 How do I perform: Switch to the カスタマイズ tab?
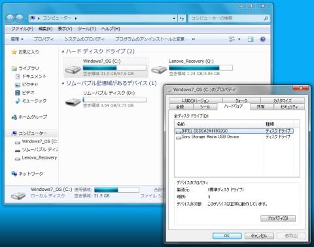tap(283, 101)
